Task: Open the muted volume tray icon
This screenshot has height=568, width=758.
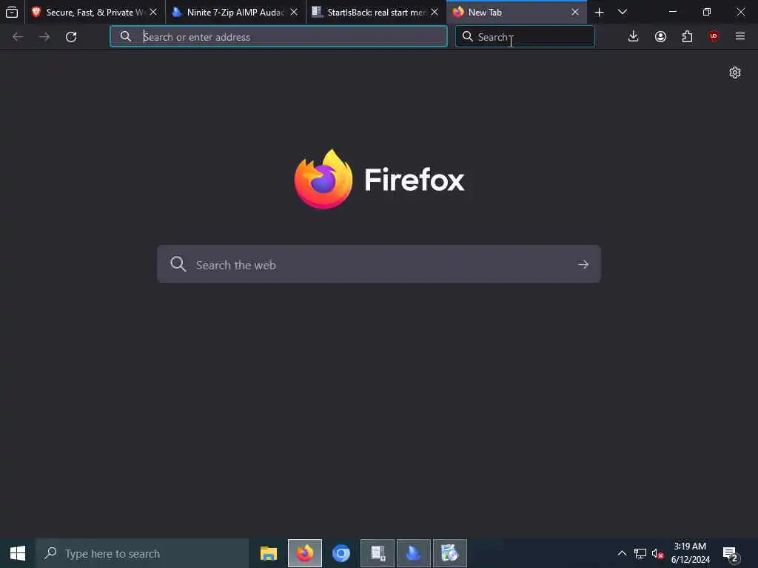Action: pos(657,553)
